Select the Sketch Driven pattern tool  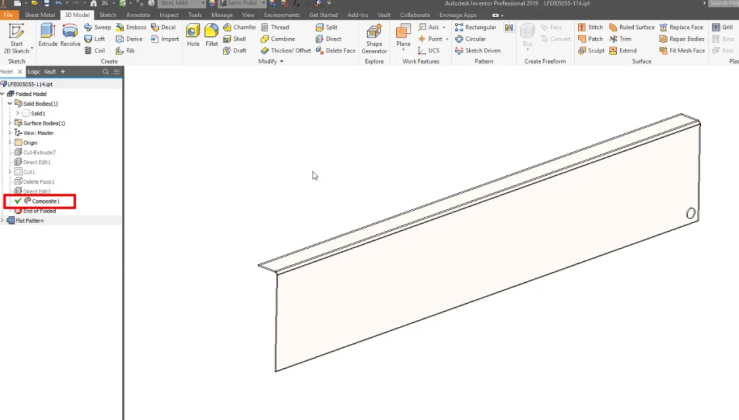tap(478, 51)
